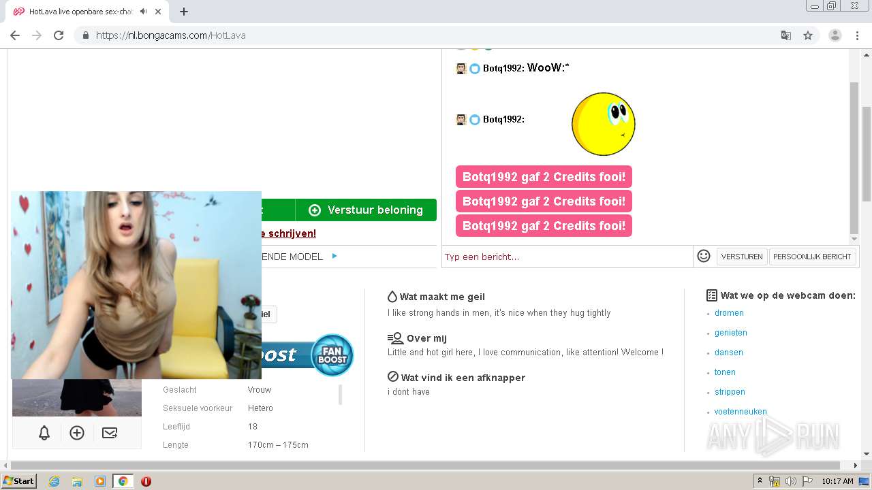Click the envelope message icon under profile photo

pos(110,433)
